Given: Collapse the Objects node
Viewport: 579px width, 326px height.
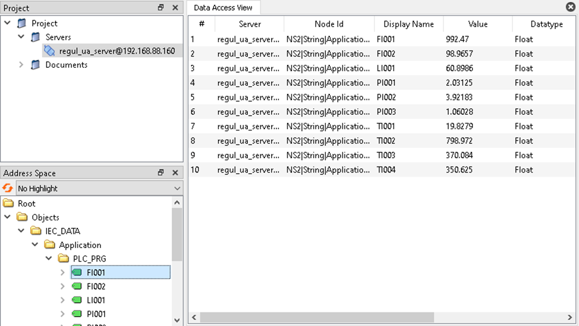Looking at the screenshot, I should click(7, 217).
